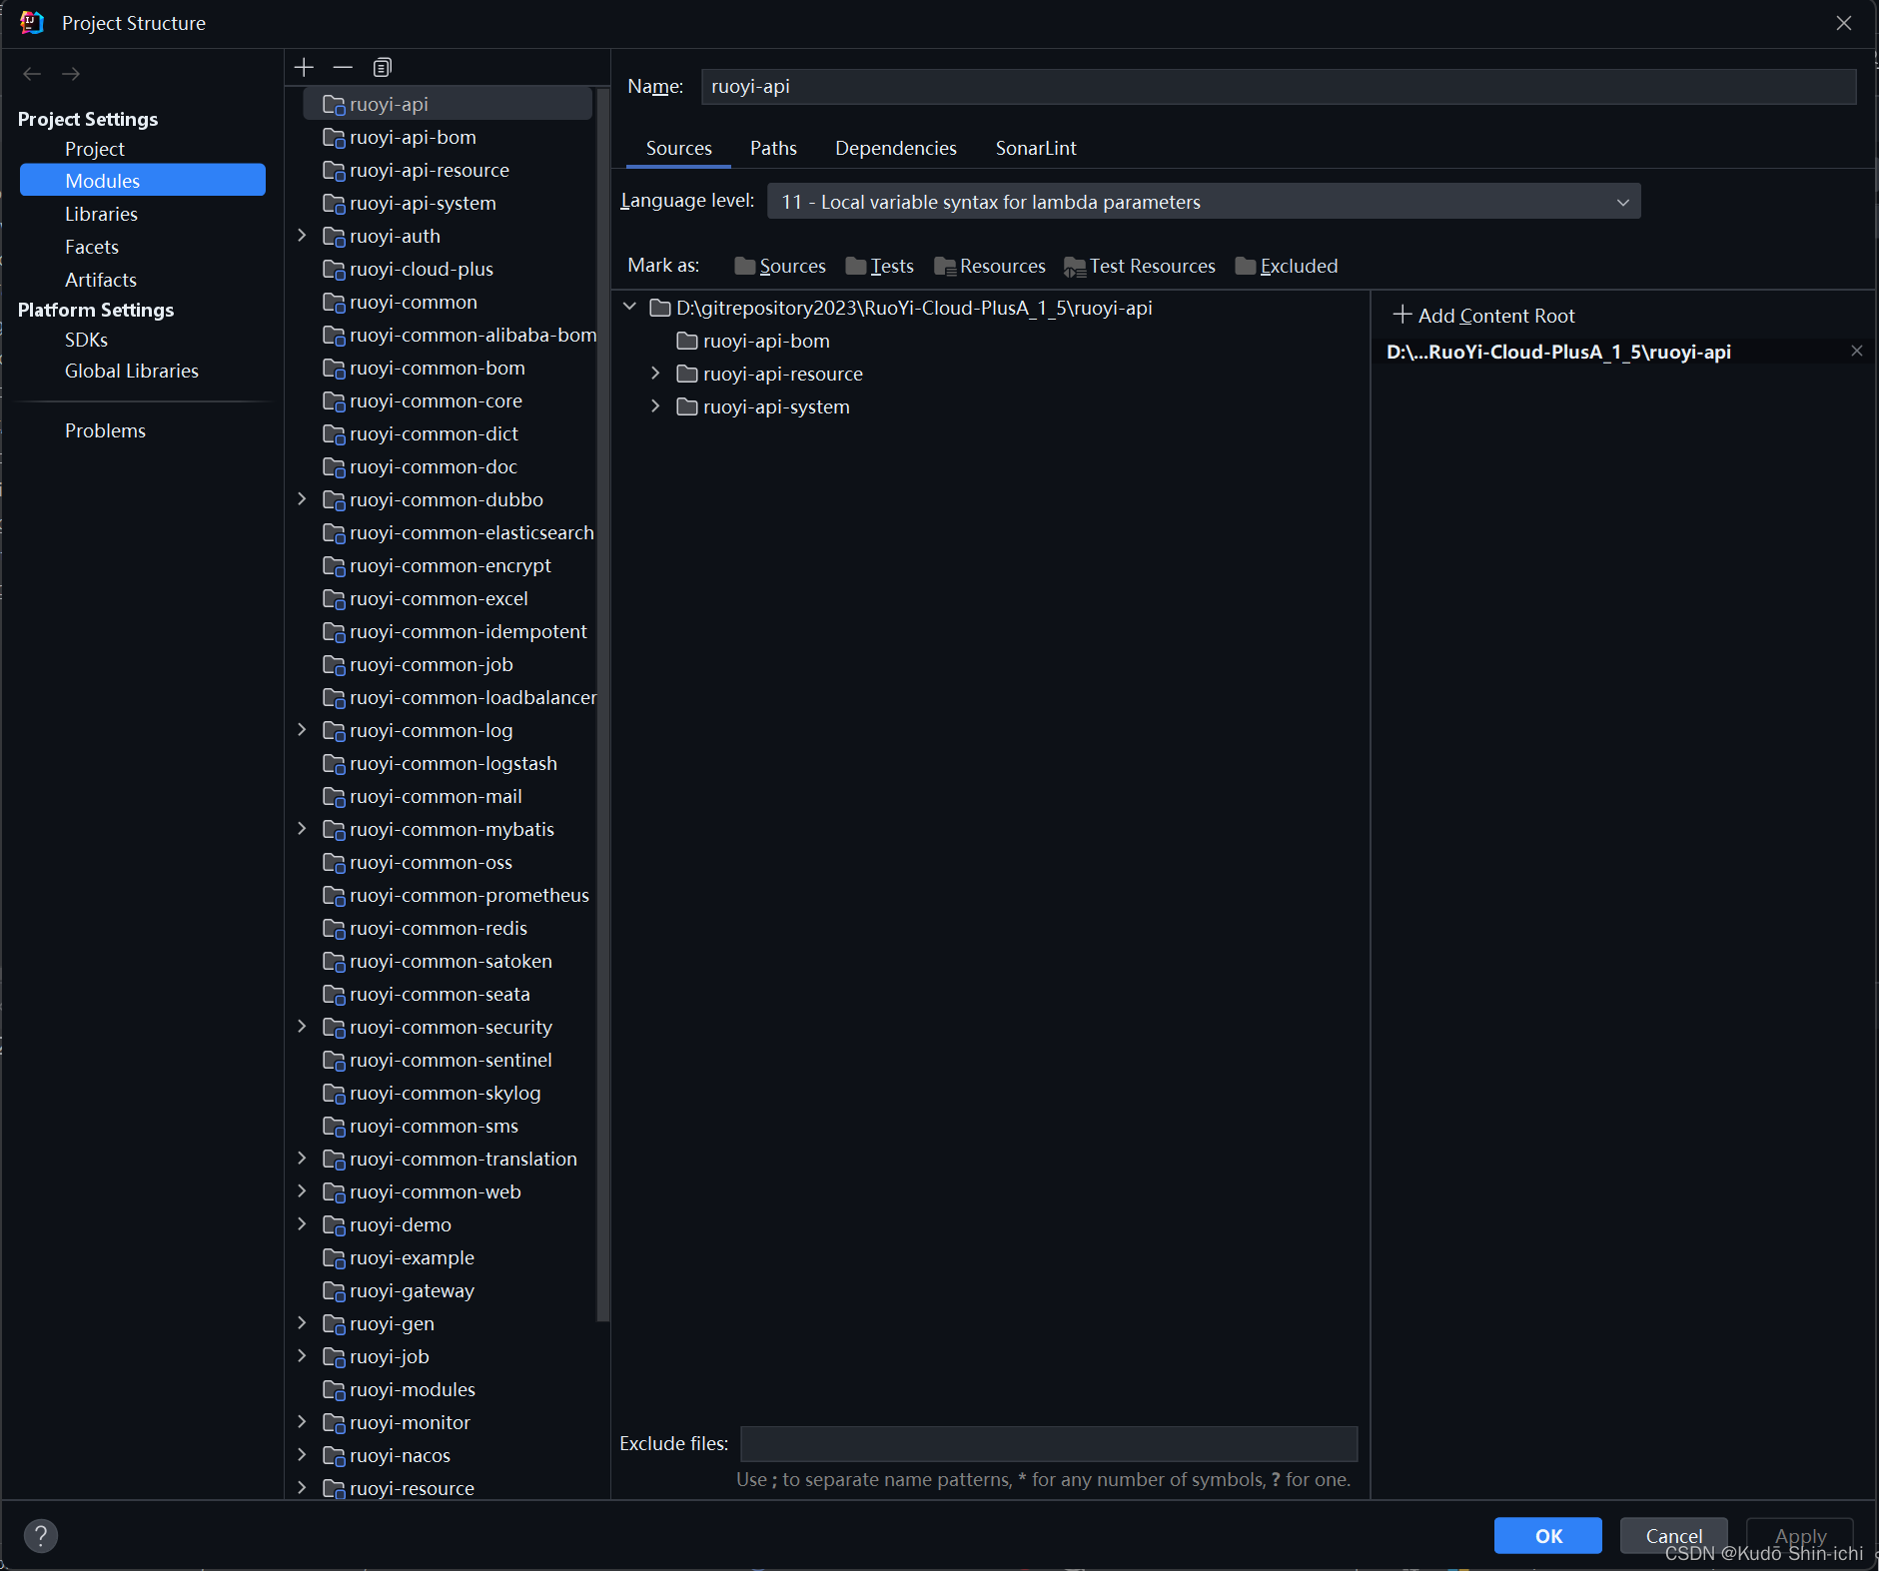1879x1571 pixels.
Task: Click the Add module plus icon
Action: 304,67
